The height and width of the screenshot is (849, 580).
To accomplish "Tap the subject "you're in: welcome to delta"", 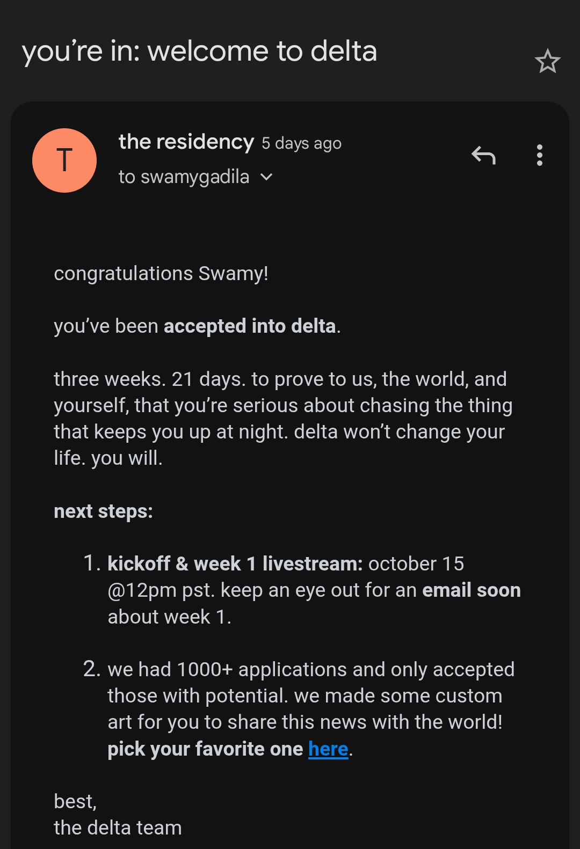I will (x=199, y=52).
